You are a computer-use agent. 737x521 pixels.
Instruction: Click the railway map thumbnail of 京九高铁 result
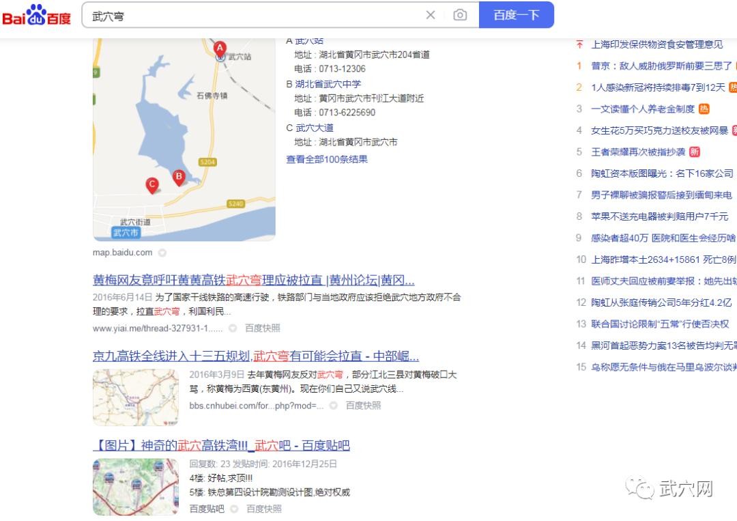[x=135, y=397]
